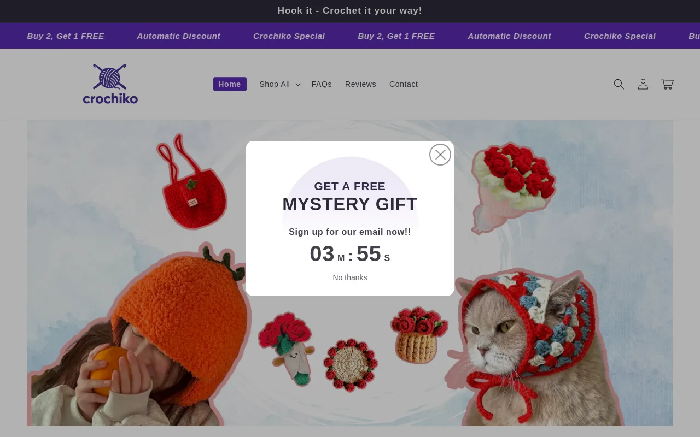This screenshot has width=700, height=437.
Task: Click the red crochet handbag image
Action: (192, 194)
